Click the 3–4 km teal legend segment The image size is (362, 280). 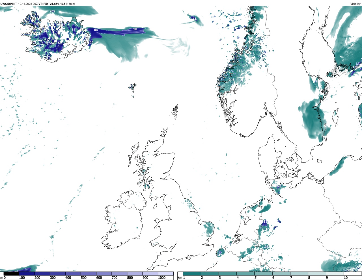pos(228,274)
